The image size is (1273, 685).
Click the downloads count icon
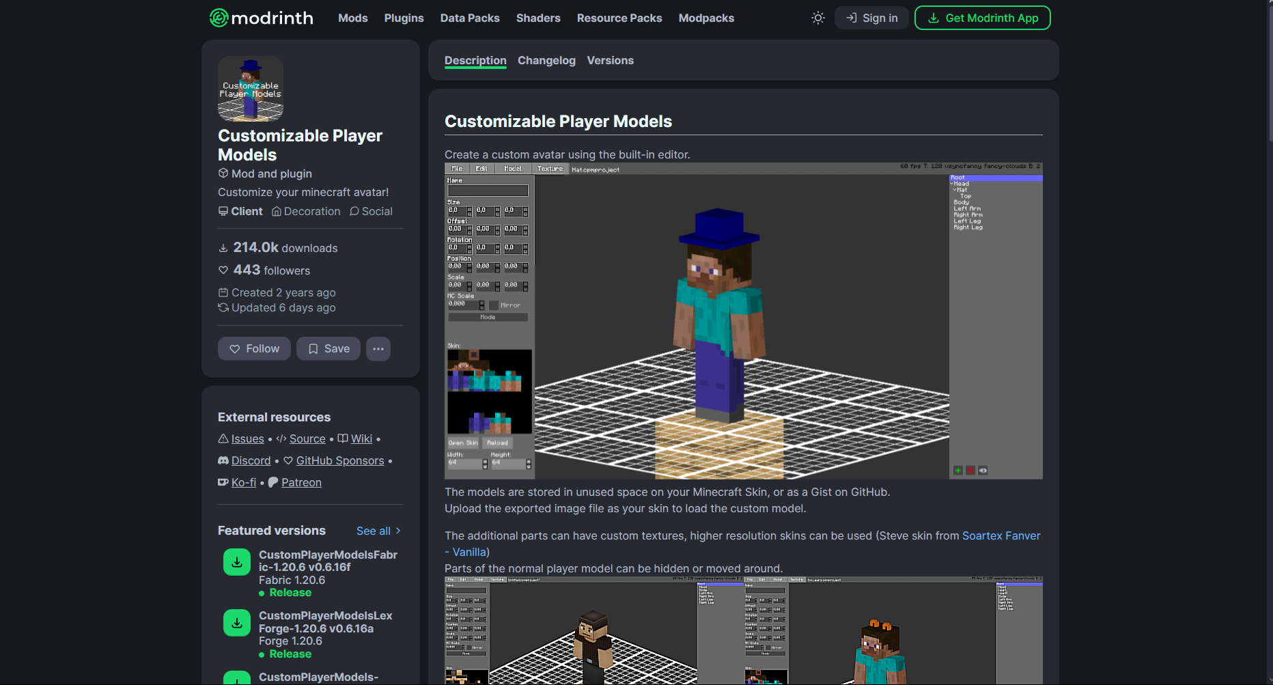coord(223,248)
